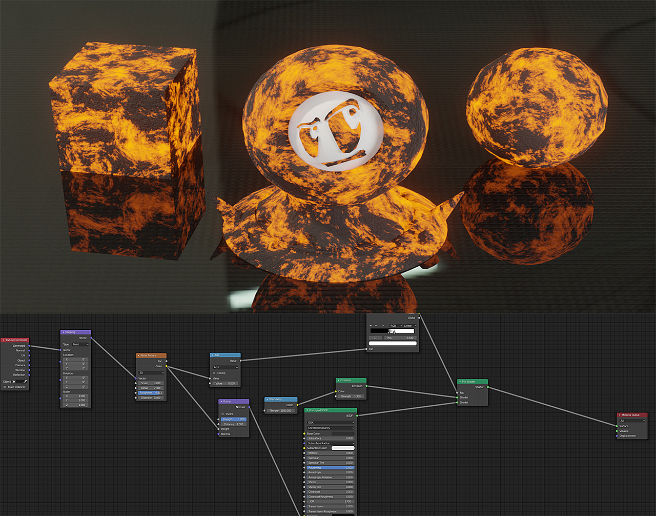This screenshot has width=656, height=516.
Task: Click the Principled BSDF Roughness slider
Action: pyautogui.click(x=331, y=468)
